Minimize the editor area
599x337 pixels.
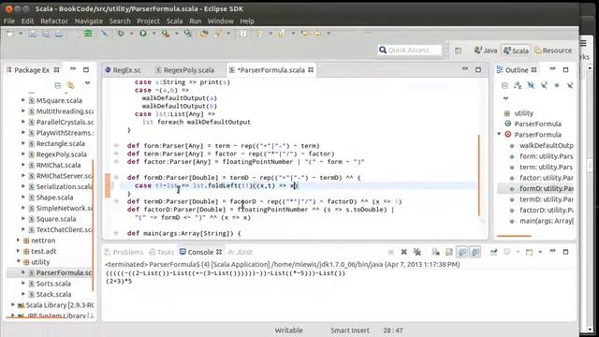coord(465,69)
